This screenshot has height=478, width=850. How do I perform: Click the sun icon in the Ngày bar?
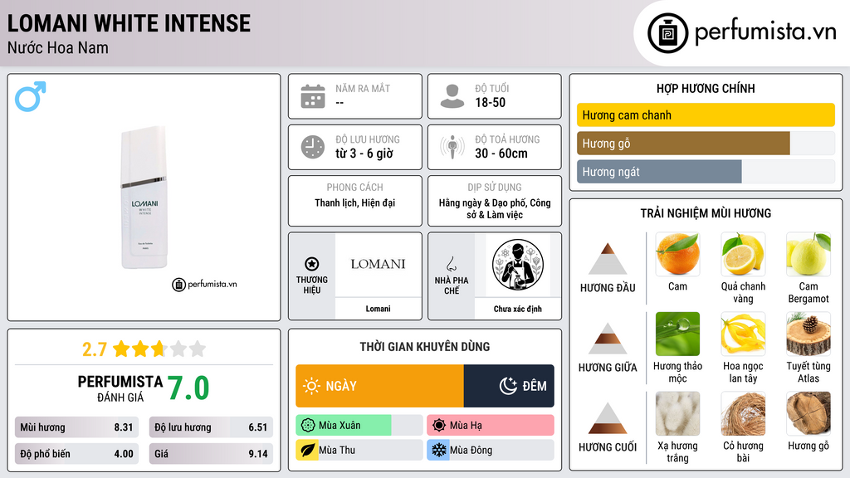pyautogui.click(x=312, y=386)
